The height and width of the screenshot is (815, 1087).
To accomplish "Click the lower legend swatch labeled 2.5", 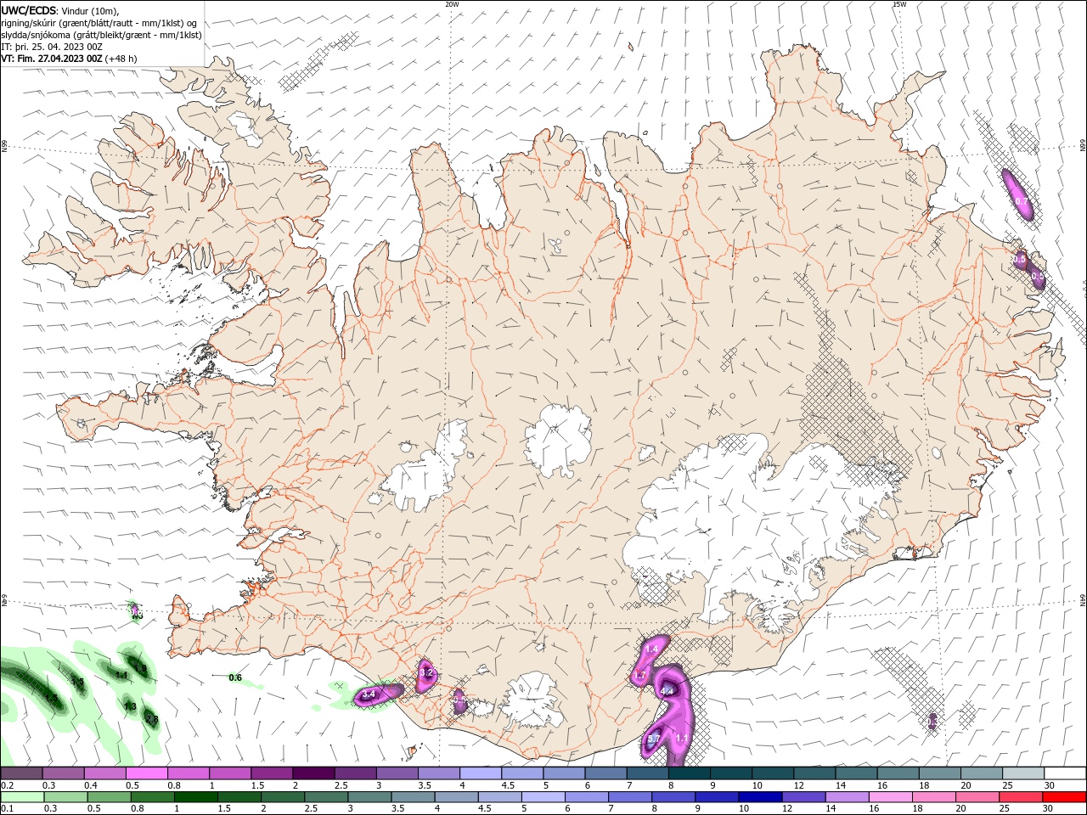I will pos(326,797).
